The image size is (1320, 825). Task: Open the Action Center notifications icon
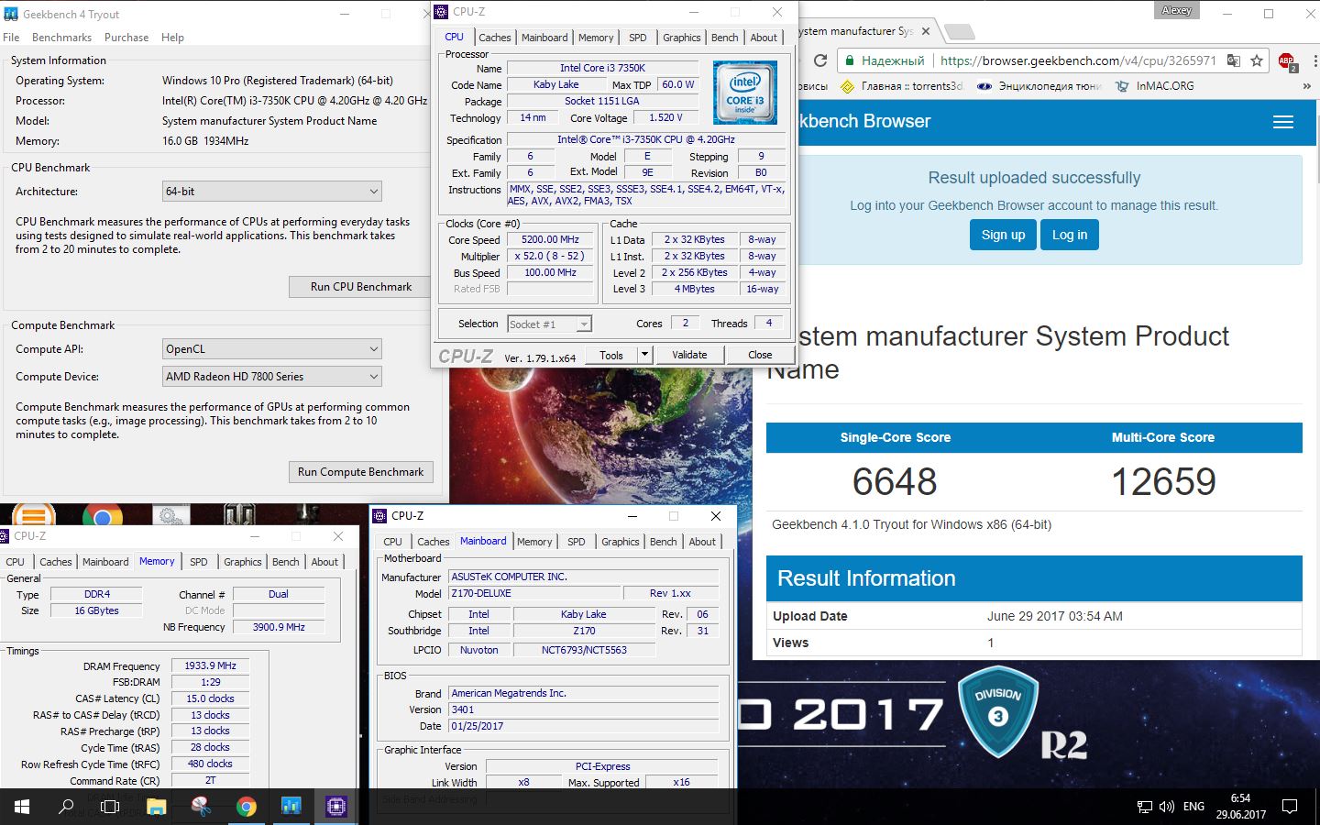(1290, 807)
